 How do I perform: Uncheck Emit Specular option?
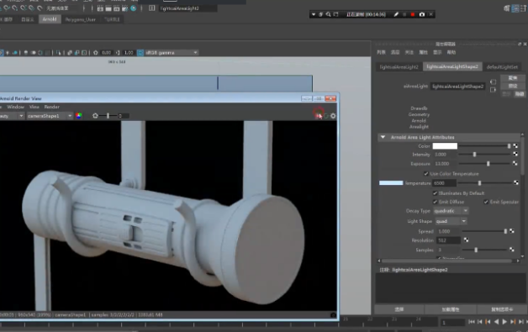pos(486,202)
